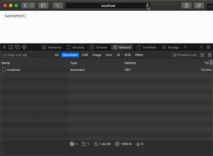
Task: Open the Share menu
Action: click(x=186, y=6)
